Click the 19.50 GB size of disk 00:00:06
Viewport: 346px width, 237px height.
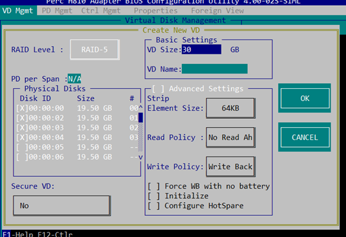[94, 157]
